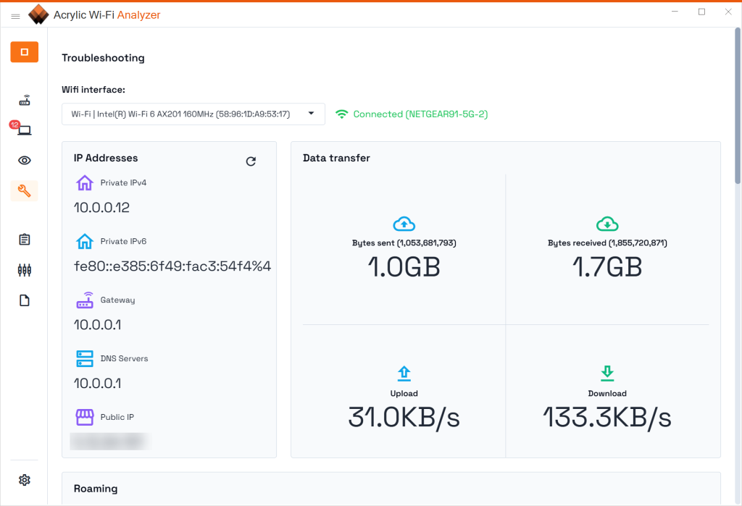This screenshot has height=506, width=742.
Task: Refresh the IP Addresses panel
Action: [x=251, y=161]
